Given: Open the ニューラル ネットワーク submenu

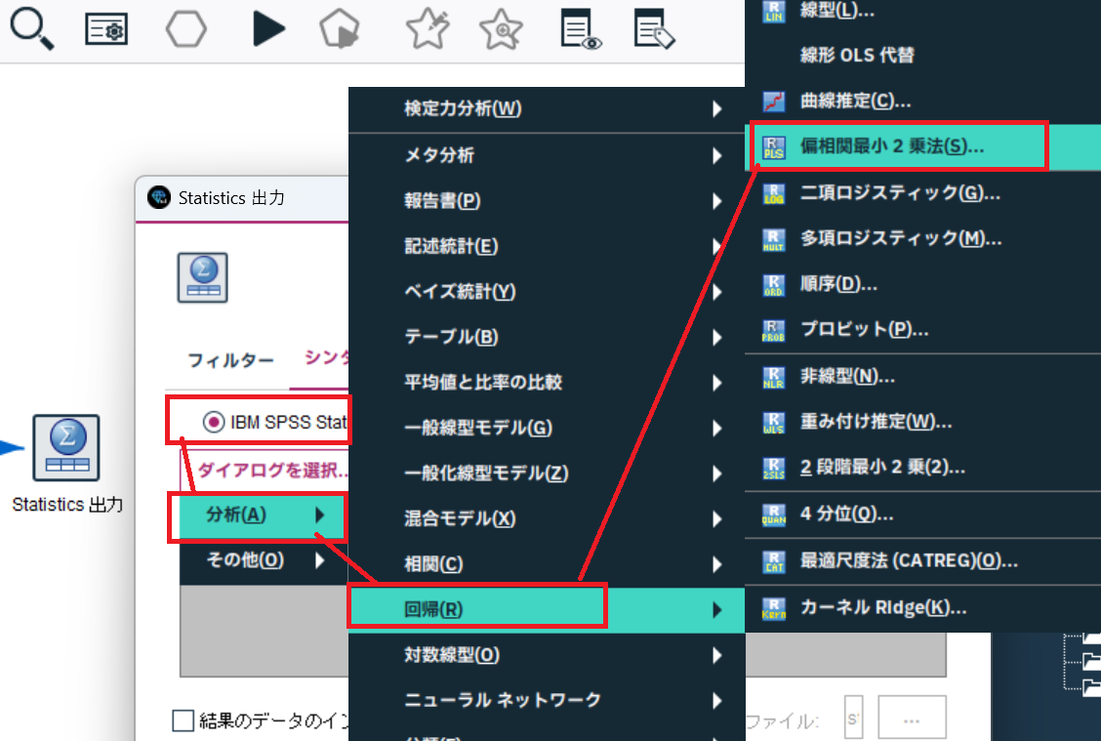Looking at the screenshot, I should tap(547, 700).
